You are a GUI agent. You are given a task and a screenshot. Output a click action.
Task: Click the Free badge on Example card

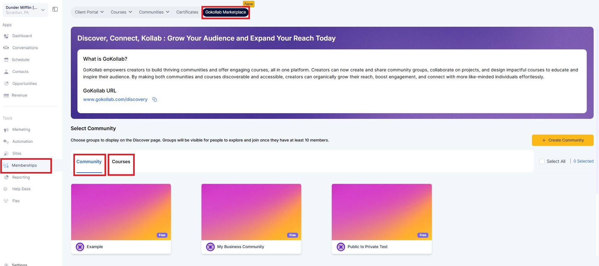[162, 235]
